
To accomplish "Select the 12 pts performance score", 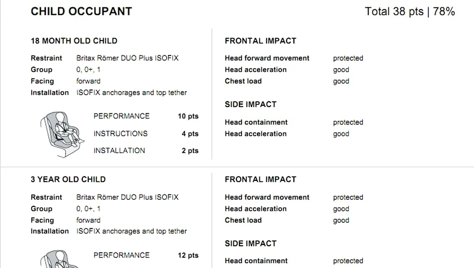I will click(x=188, y=255).
